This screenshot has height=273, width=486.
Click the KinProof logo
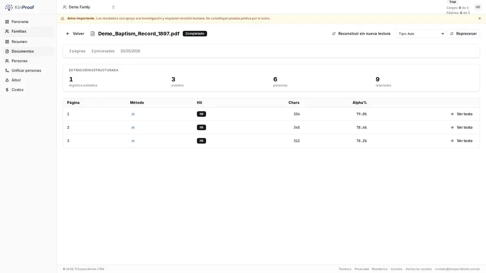point(19,7)
